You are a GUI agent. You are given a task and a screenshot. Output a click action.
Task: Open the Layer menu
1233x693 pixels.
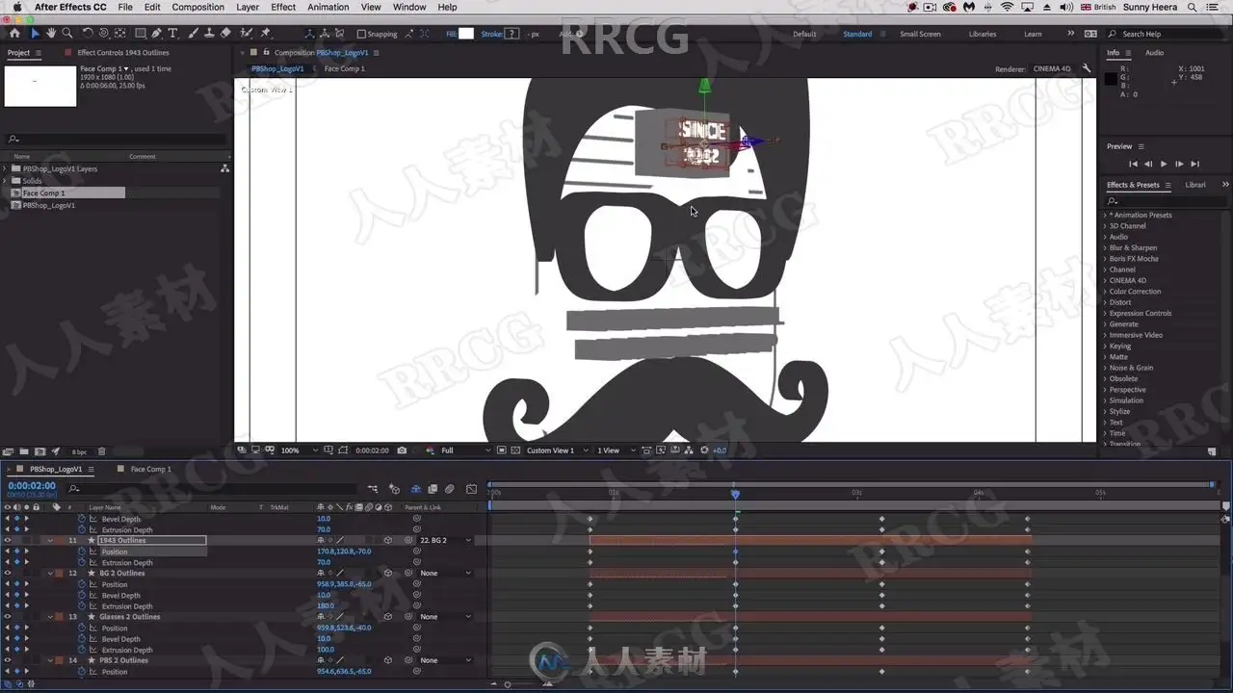point(248,7)
